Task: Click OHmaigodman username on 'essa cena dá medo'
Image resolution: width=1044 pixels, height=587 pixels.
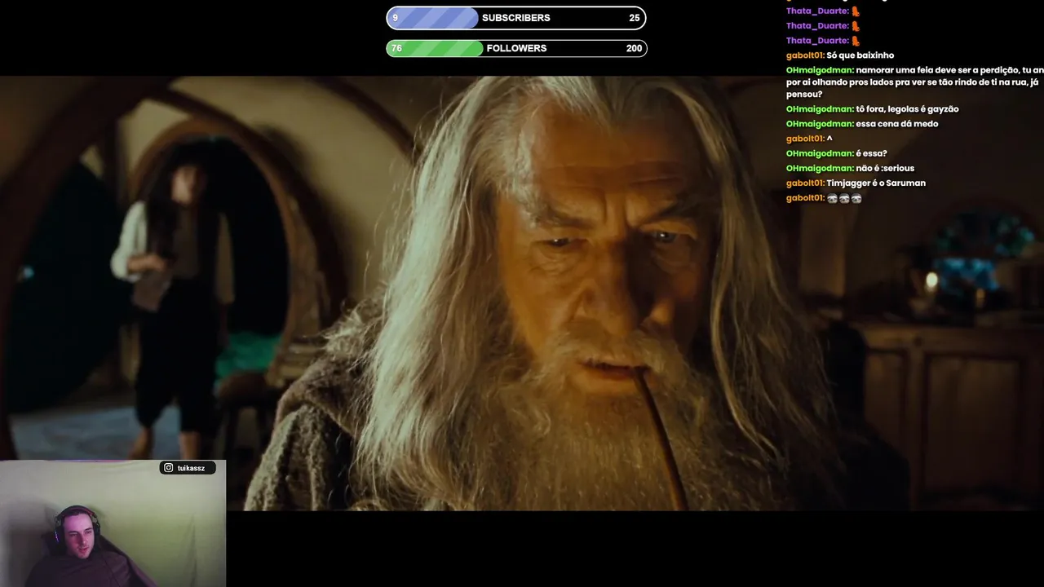Action: [x=821, y=124]
